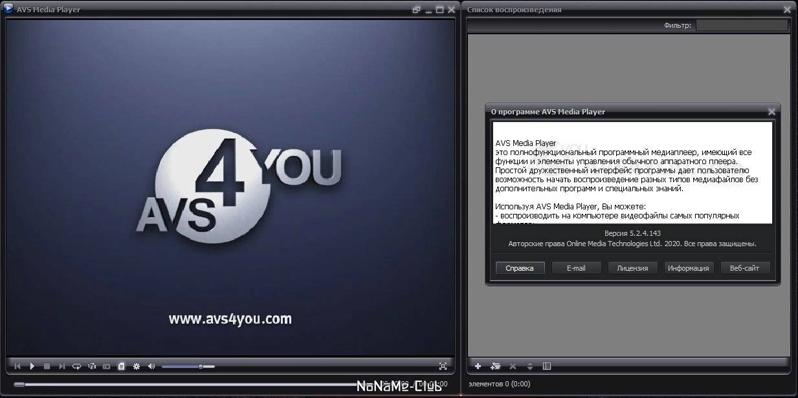Add files with the plus icon in playlist
The image size is (798, 398).
[x=478, y=366]
